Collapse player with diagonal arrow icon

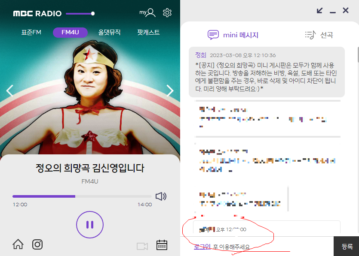click(319, 10)
